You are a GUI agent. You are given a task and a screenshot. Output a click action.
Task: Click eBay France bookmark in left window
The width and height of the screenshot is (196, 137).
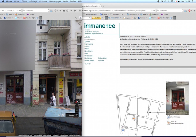(x=20, y=14)
